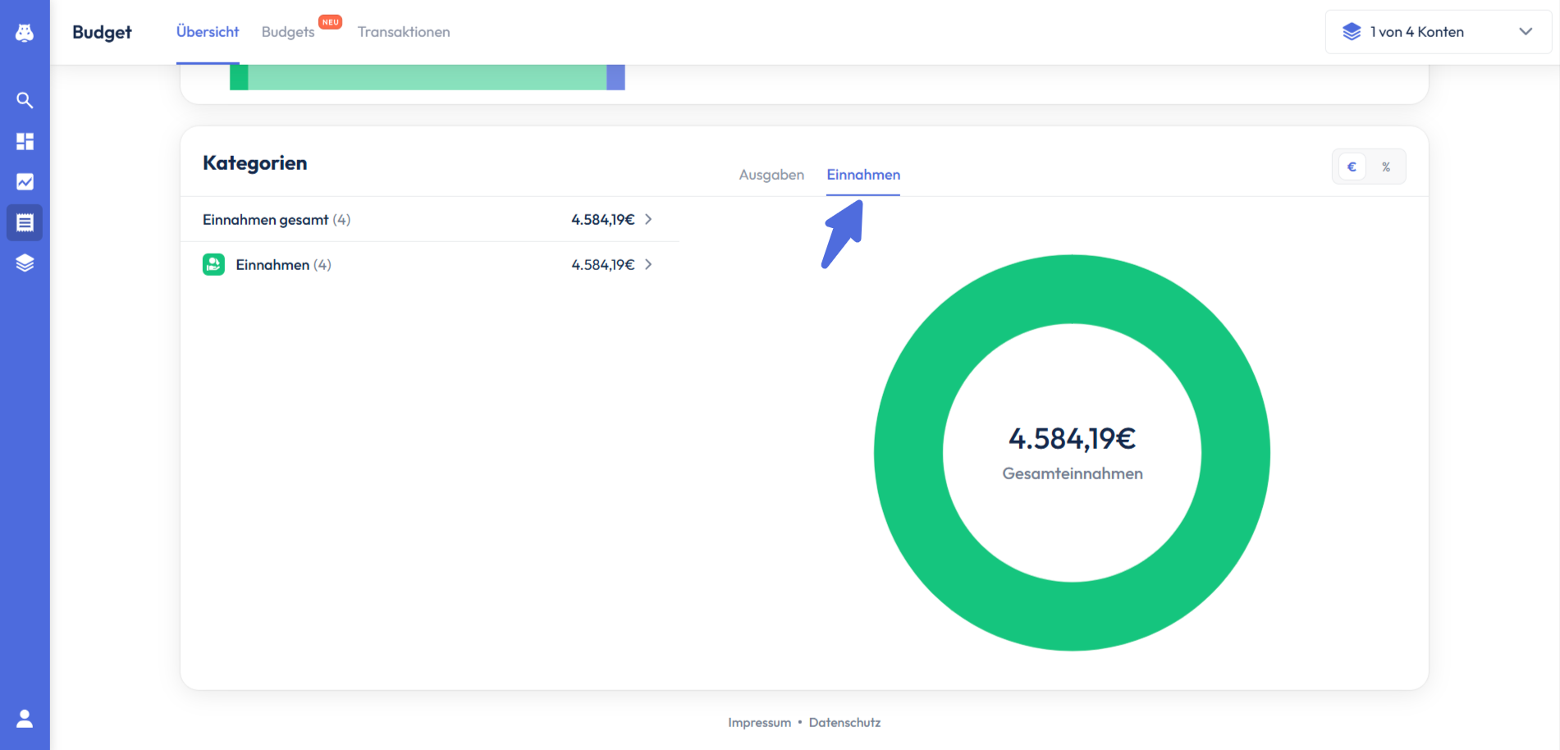Image resolution: width=1560 pixels, height=750 pixels.
Task: Open the Datenschutz link
Action: click(x=844, y=722)
